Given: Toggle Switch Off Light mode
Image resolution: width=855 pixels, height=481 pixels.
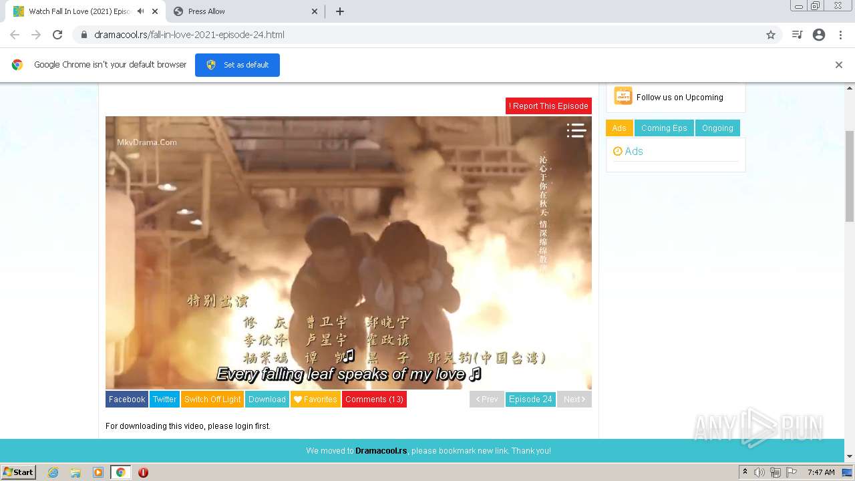Looking at the screenshot, I should coord(212,399).
